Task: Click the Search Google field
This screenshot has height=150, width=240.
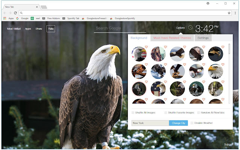Action: click(120, 28)
